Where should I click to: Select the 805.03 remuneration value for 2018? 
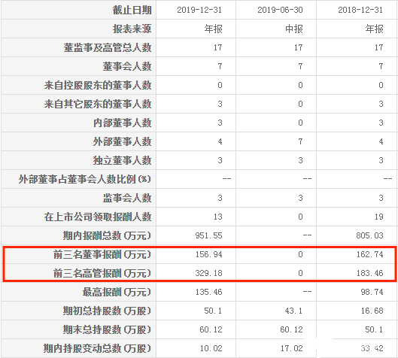pos(369,235)
